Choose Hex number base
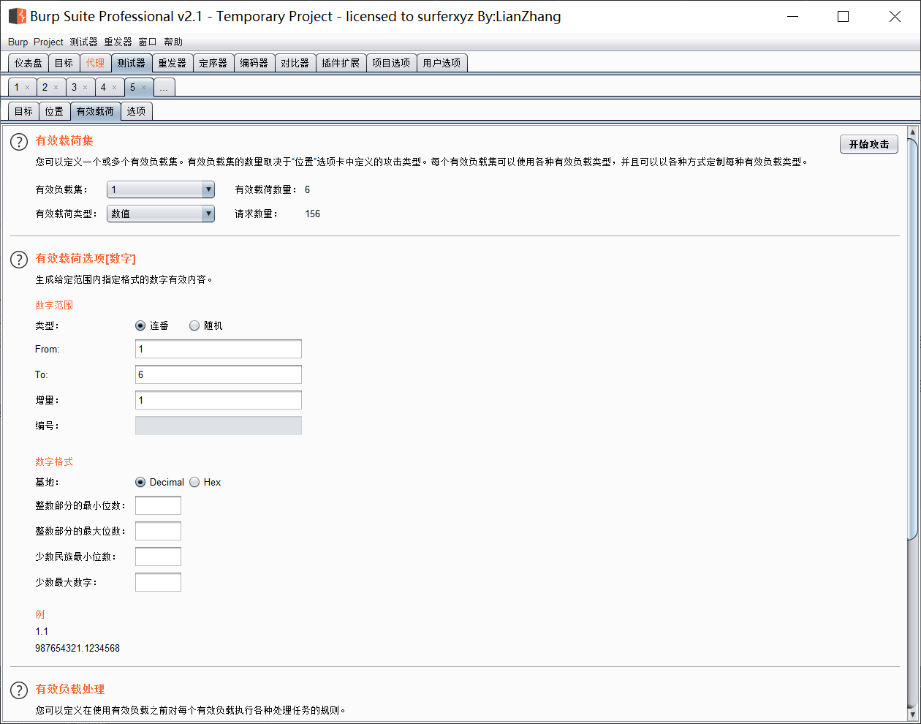This screenshot has height=724, width=921. [x=194, y=482]
